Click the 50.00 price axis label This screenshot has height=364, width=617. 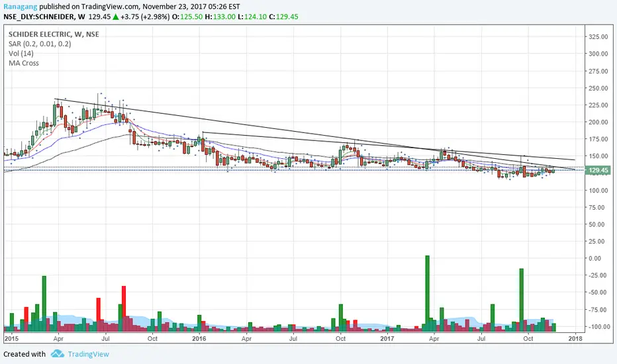tap(596, 224)
